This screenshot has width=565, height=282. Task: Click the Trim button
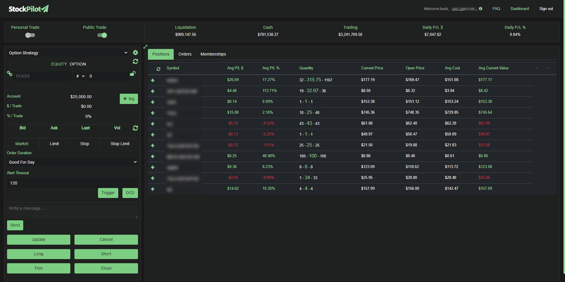click(39, 268)
